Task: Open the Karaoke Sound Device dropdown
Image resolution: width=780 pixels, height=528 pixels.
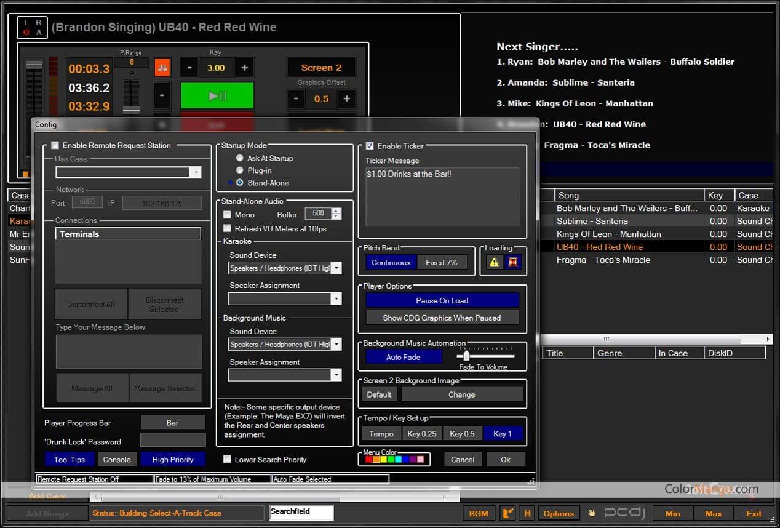Action: click(336, 268)
